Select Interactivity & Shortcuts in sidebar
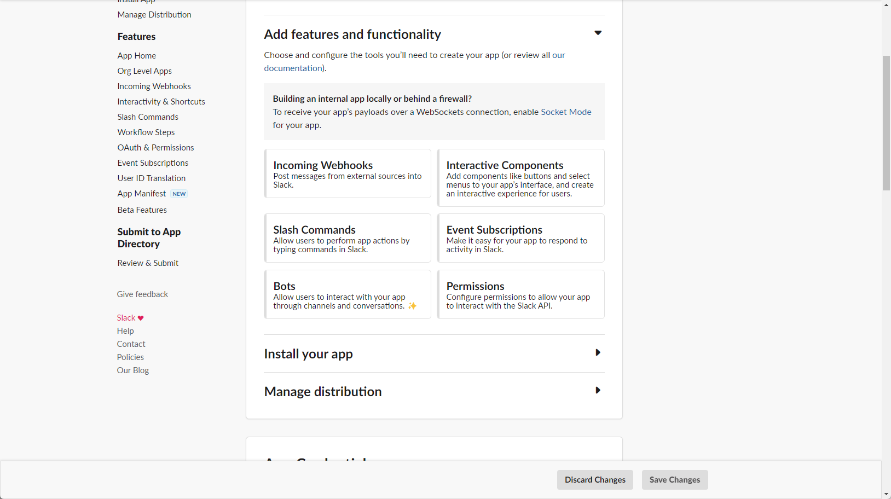Viewport: 891px width, 499px height. (161, 102)
